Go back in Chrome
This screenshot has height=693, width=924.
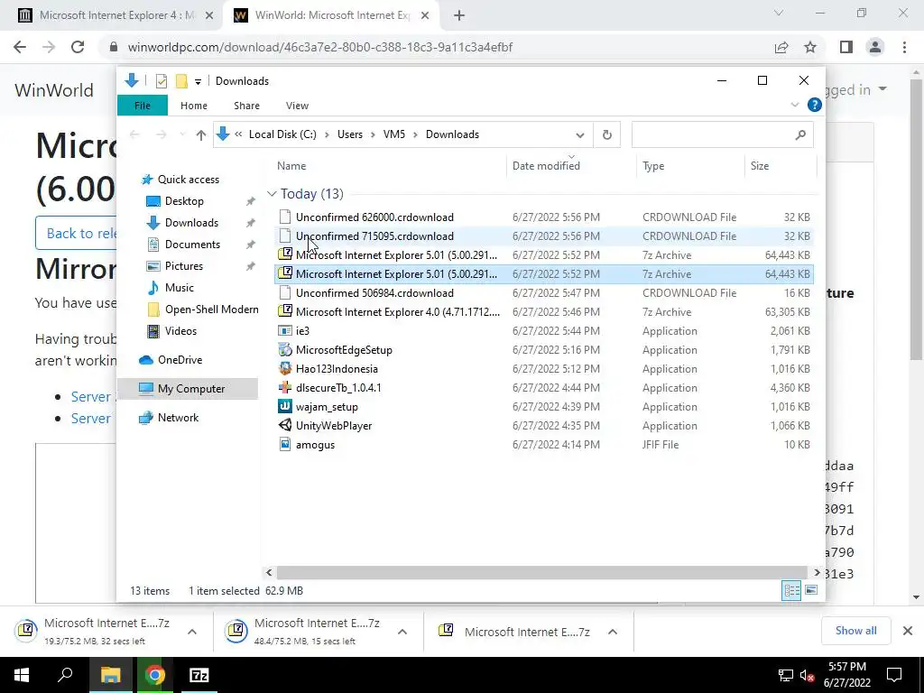[20, 47]
